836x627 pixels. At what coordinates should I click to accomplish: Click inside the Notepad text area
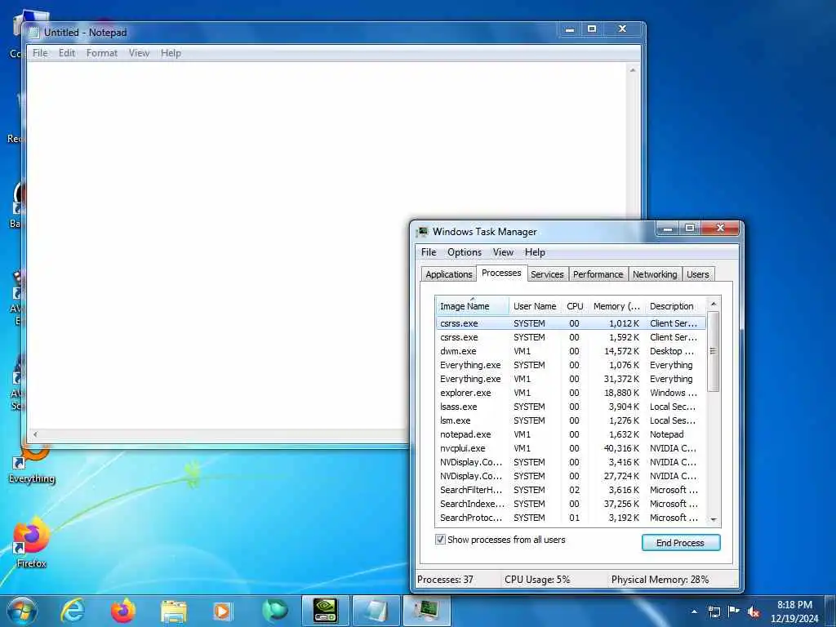(327, 245)
